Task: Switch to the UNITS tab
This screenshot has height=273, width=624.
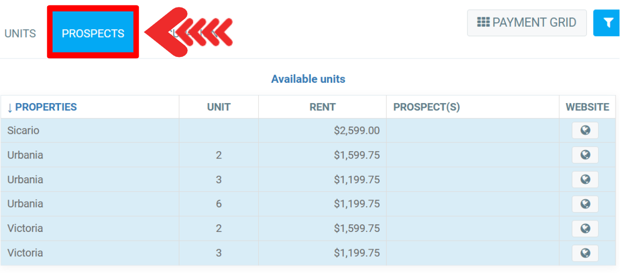Action: coord(20,34)
